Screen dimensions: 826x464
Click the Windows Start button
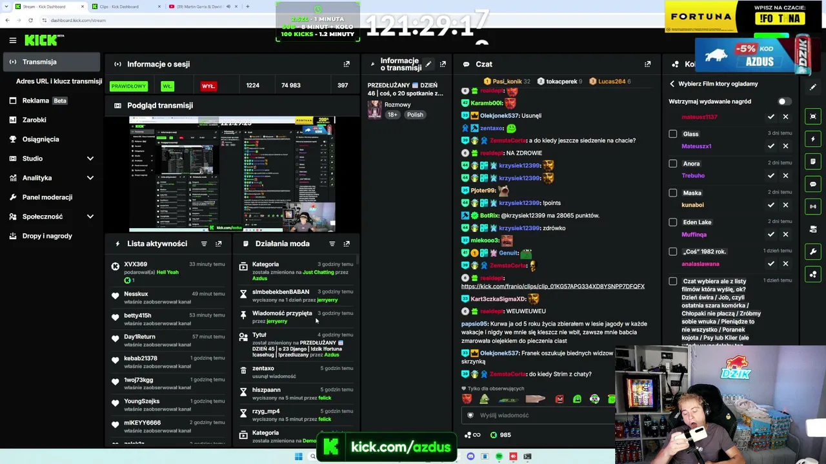pyautogui.click(x=298, y=456)
